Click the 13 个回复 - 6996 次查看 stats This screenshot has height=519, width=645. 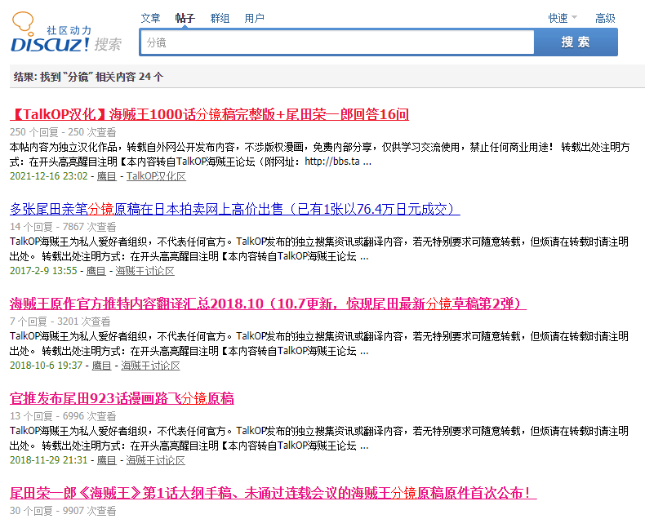point(63,416)
